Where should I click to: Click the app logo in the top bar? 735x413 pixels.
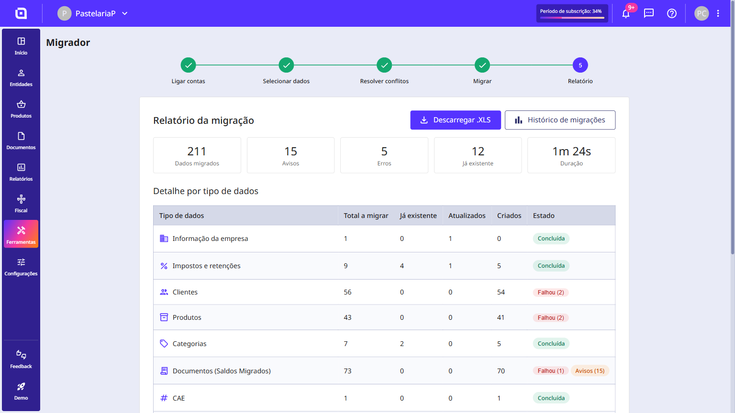(x=21, y=13)
